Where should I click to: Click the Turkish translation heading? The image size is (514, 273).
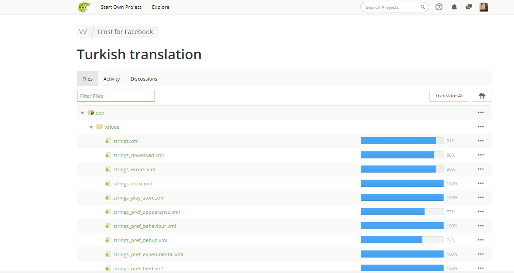pyautogui.click(x=139, y=54)
